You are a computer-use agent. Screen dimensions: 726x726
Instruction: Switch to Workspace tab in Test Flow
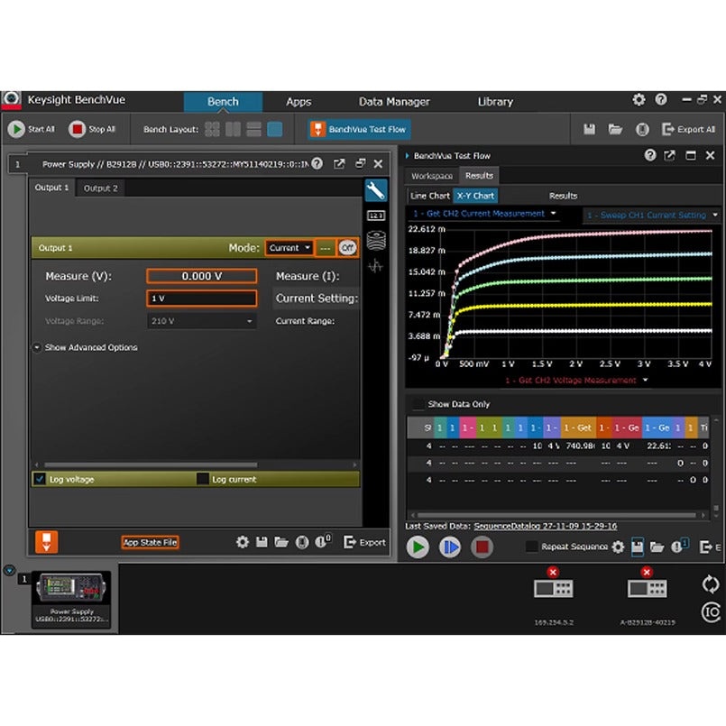[431, 176]
